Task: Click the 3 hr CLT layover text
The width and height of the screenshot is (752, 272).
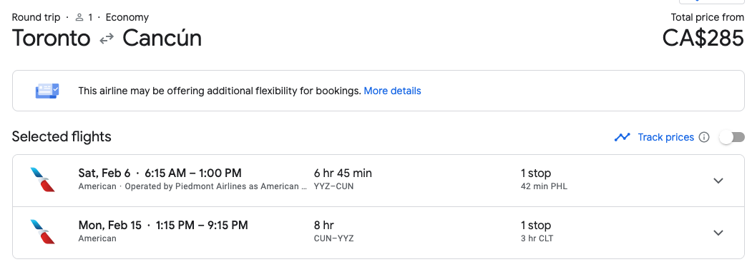Action: tap(537, 238)
